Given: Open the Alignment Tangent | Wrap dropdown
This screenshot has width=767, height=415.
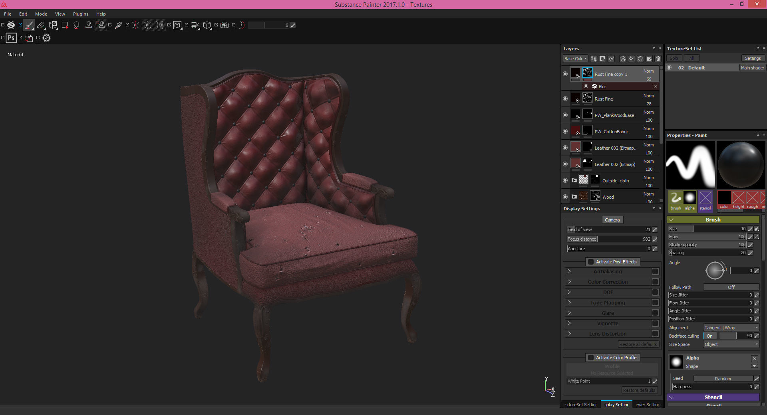Looking at the screenshot, I should click(x=731, y=328).
